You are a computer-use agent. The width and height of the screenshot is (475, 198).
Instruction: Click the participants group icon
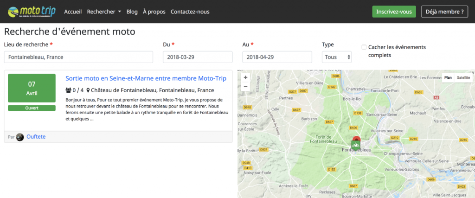click(x=69, y=90)
